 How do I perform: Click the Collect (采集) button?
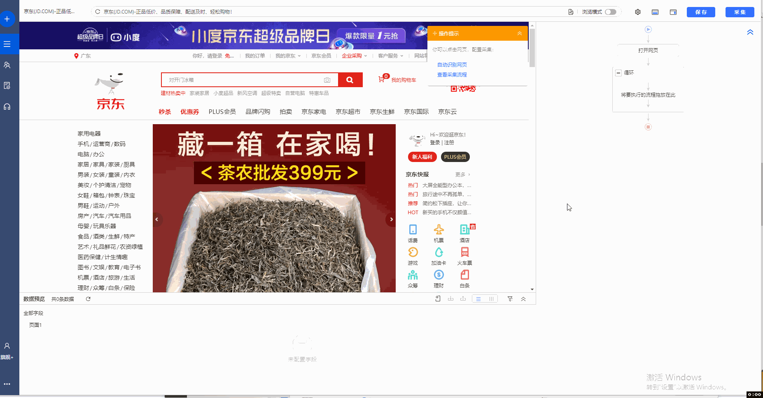740,12
